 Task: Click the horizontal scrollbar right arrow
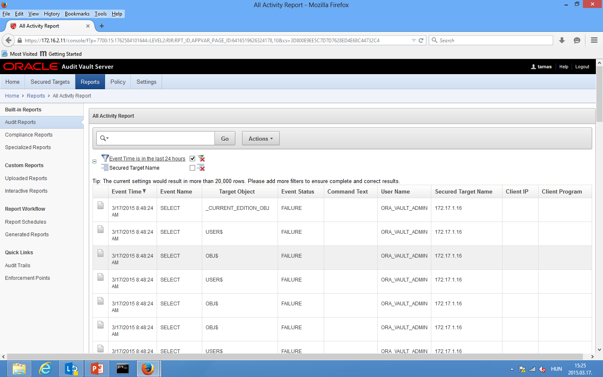592,357
